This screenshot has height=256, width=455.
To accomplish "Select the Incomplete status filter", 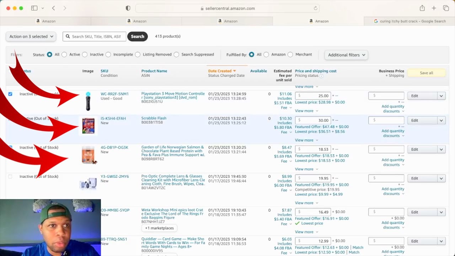I will point(108,54).
